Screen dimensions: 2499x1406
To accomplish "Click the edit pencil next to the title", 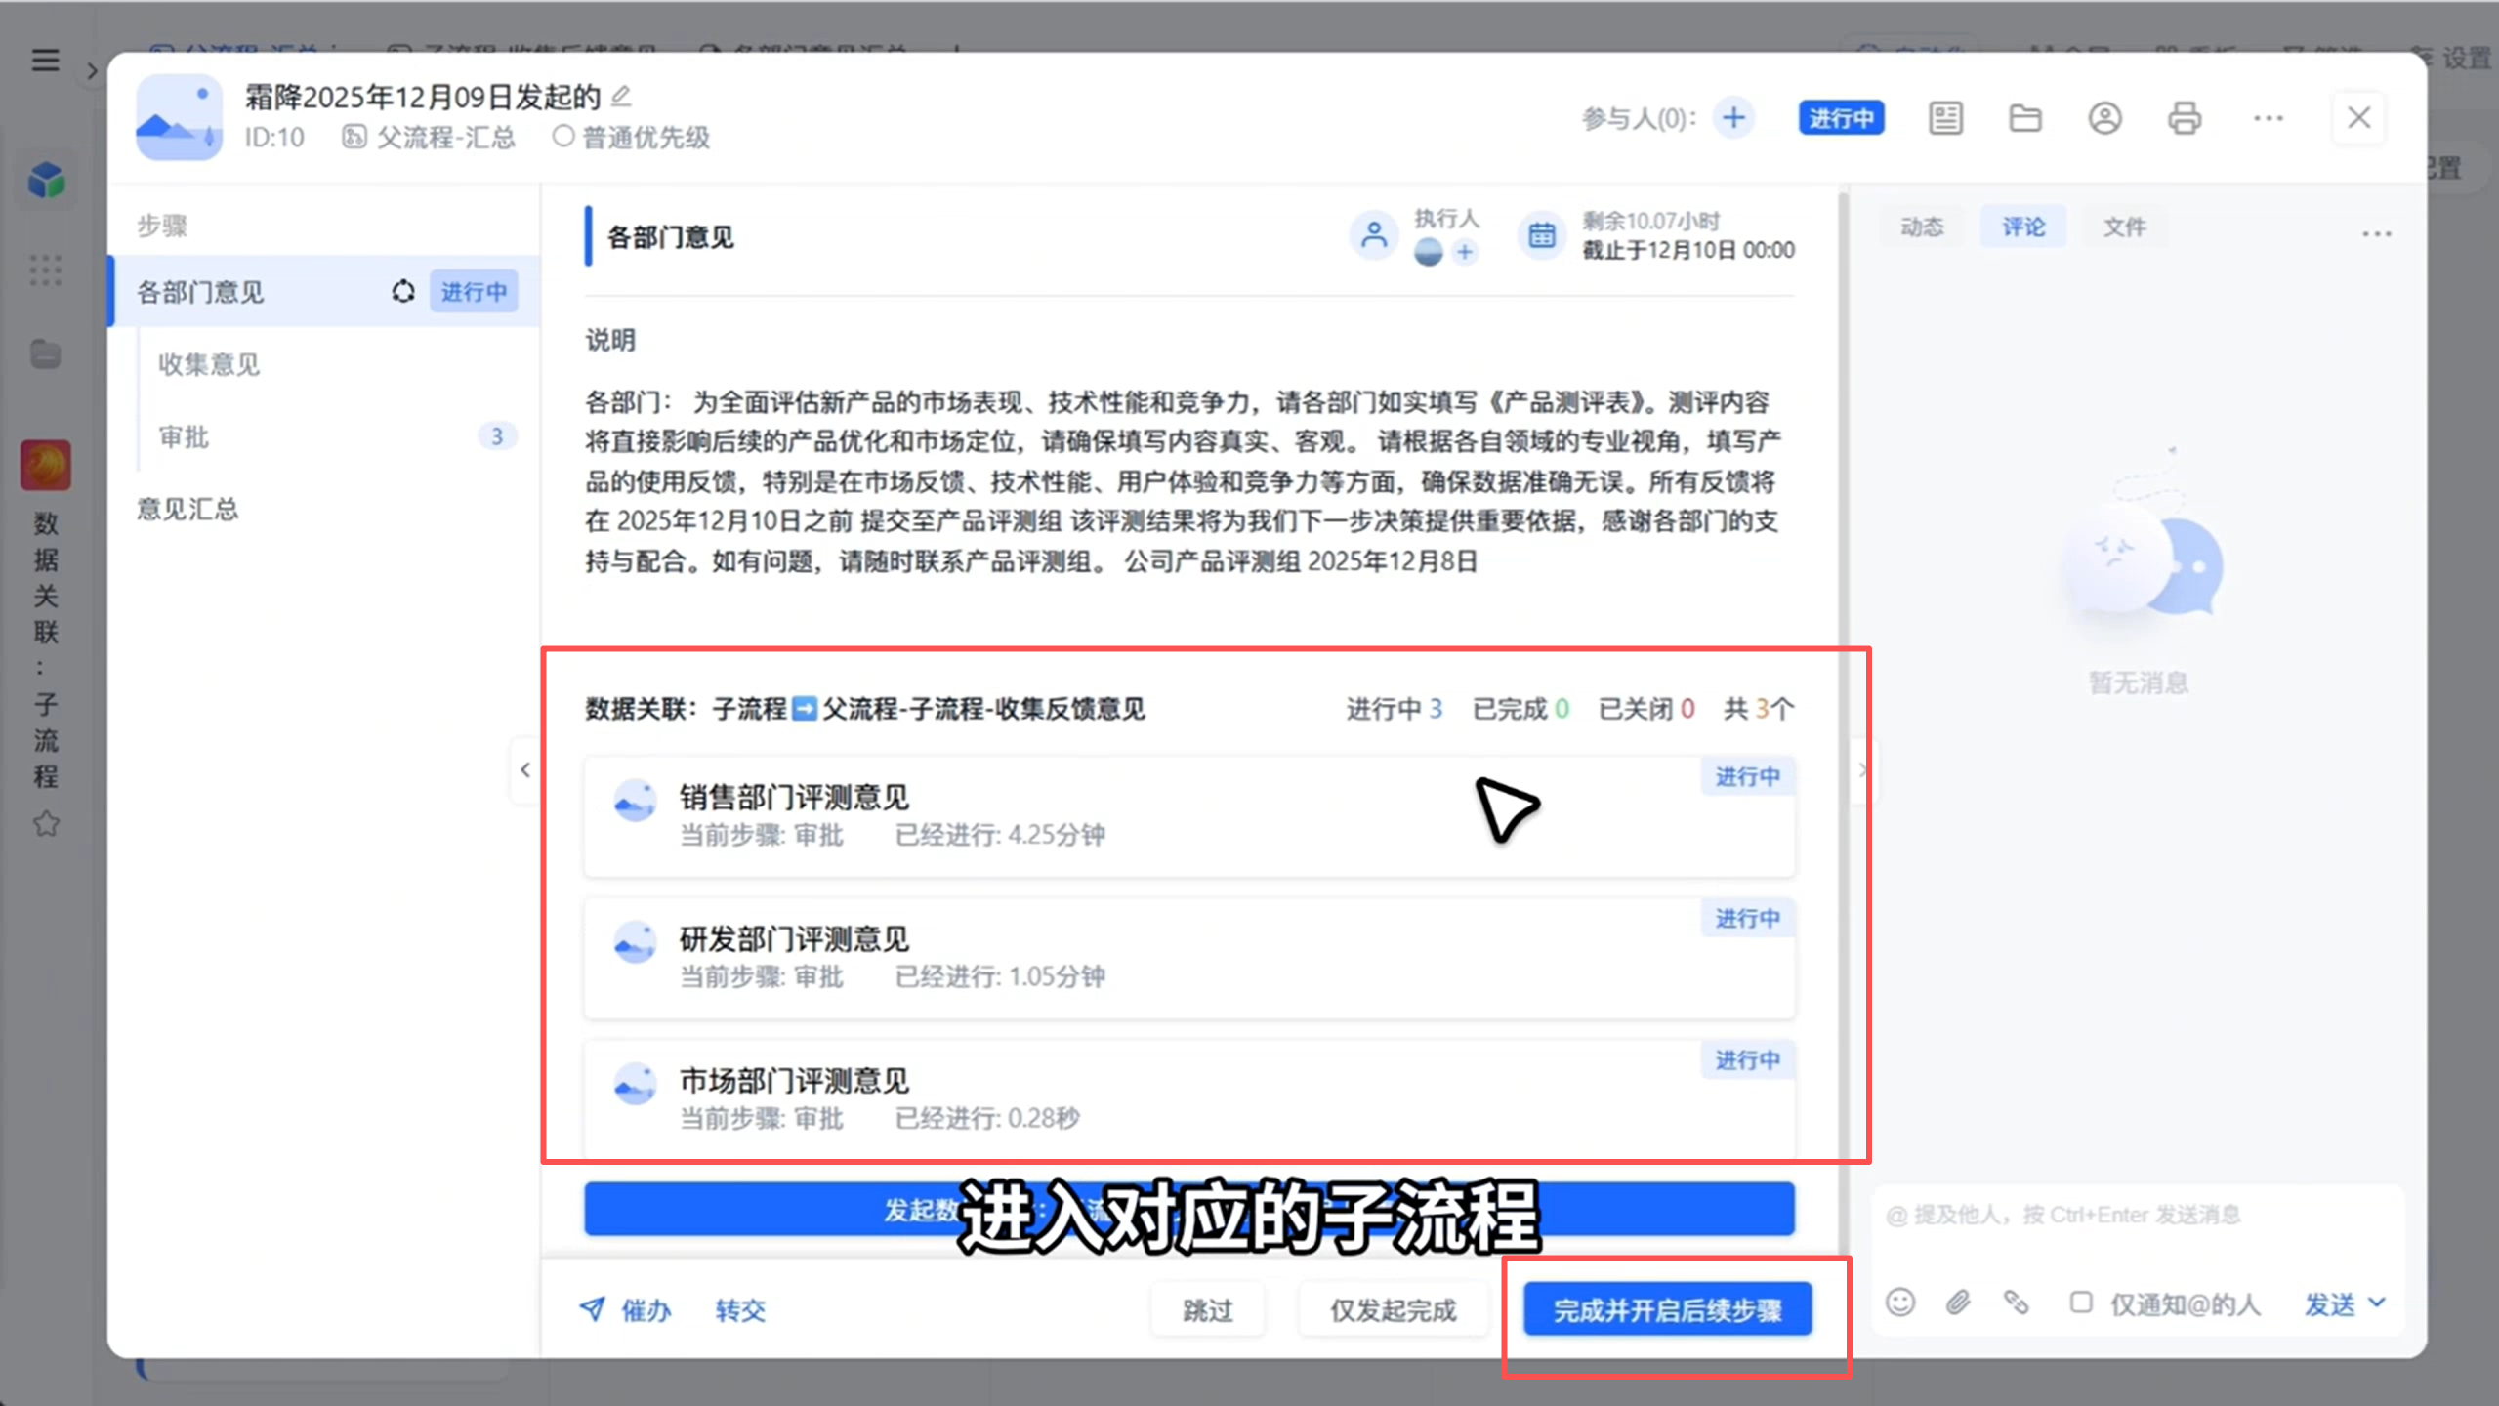I will tap(621, 96).
